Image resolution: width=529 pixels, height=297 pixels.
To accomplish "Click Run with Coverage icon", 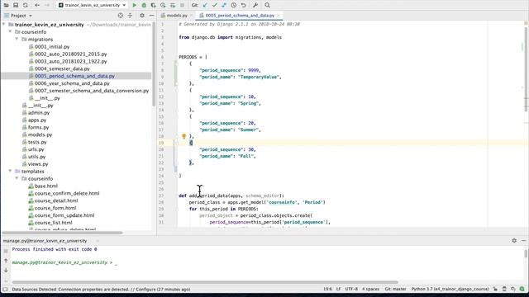I will click(x=153, y=5).
